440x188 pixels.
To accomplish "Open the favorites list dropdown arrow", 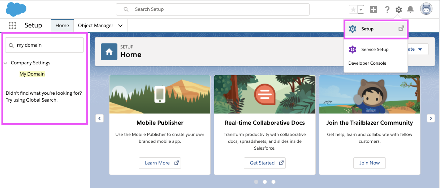I will (361, 9).
